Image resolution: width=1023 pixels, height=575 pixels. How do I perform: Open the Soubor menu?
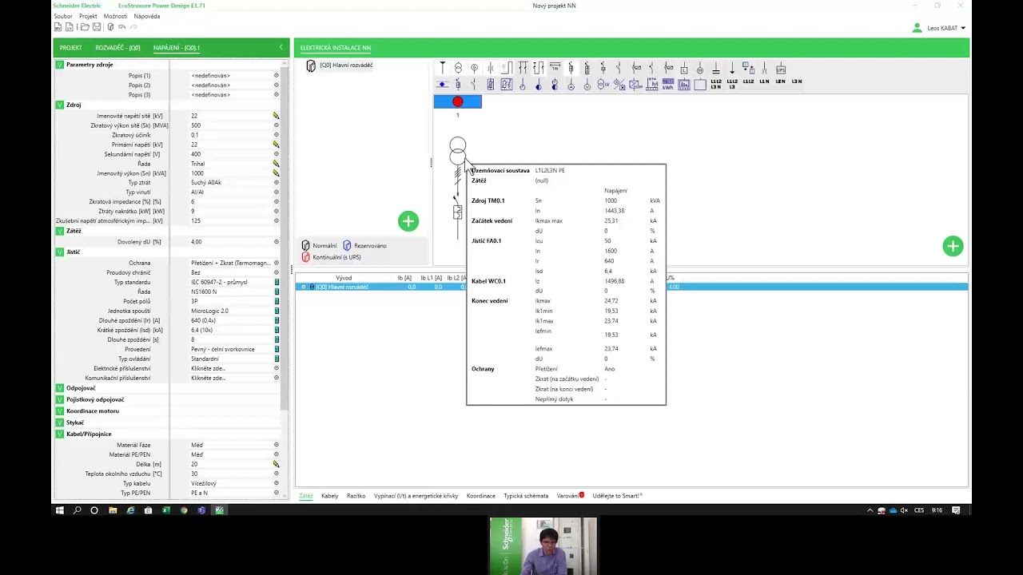[x=62, y=16]
